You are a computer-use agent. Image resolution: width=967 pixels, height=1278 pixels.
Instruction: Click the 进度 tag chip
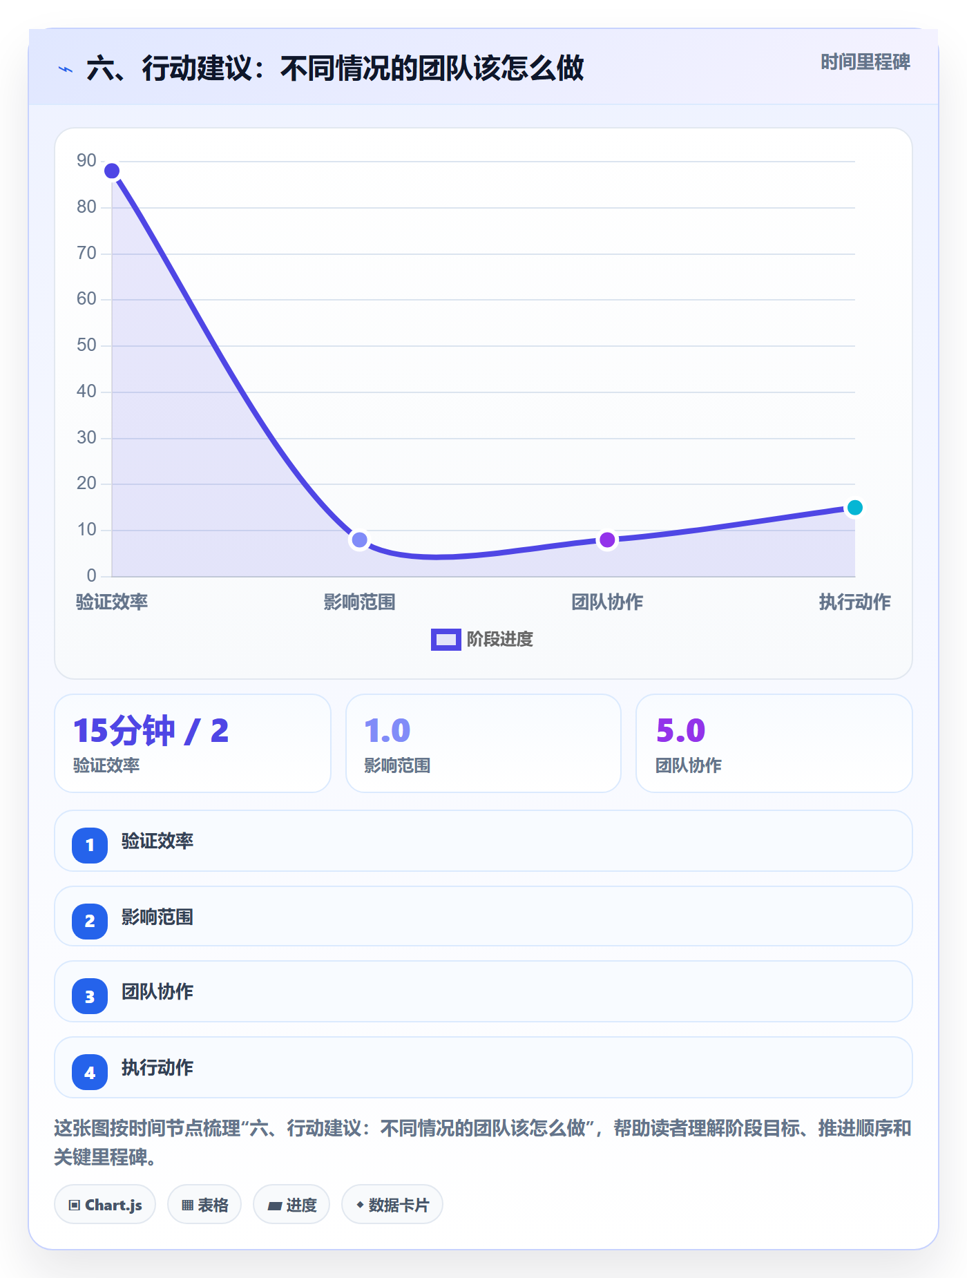coord(291,1204)
